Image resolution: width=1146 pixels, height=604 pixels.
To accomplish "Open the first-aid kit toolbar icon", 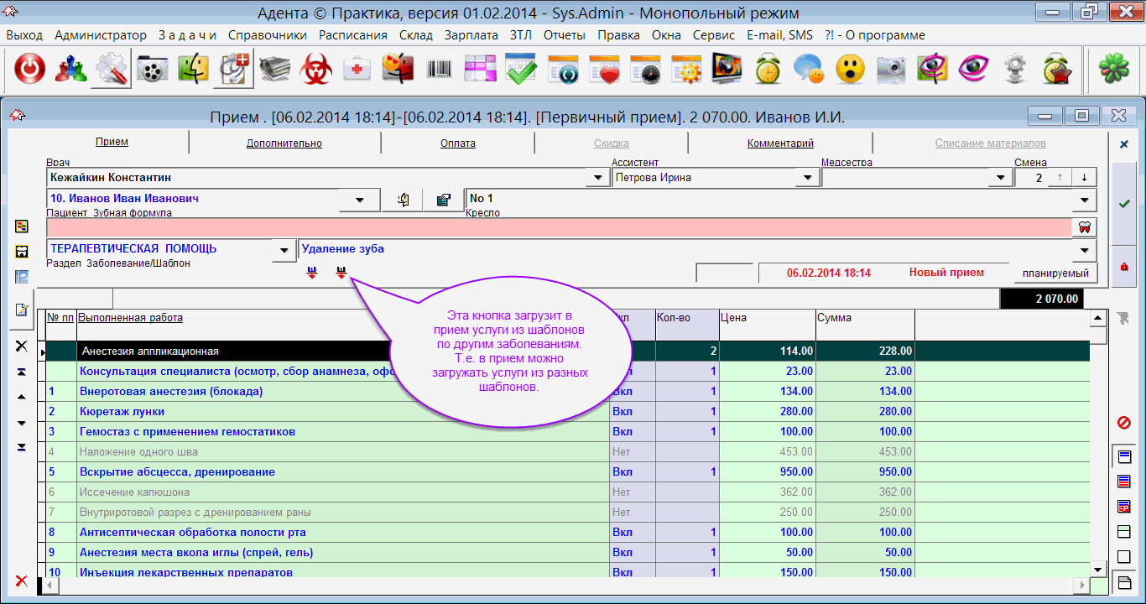I will pos(357,70).
